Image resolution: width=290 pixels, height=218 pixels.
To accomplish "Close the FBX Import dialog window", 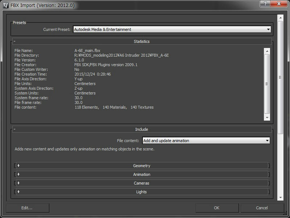I will pos(278,4).
